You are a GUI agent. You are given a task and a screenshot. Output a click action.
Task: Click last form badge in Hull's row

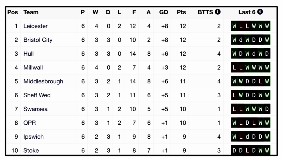coord(267,54)
